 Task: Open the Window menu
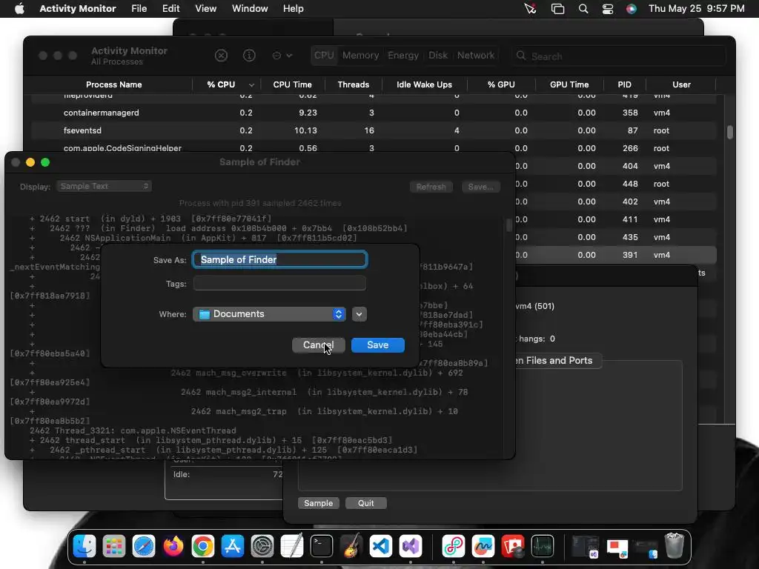pos(250,9)
